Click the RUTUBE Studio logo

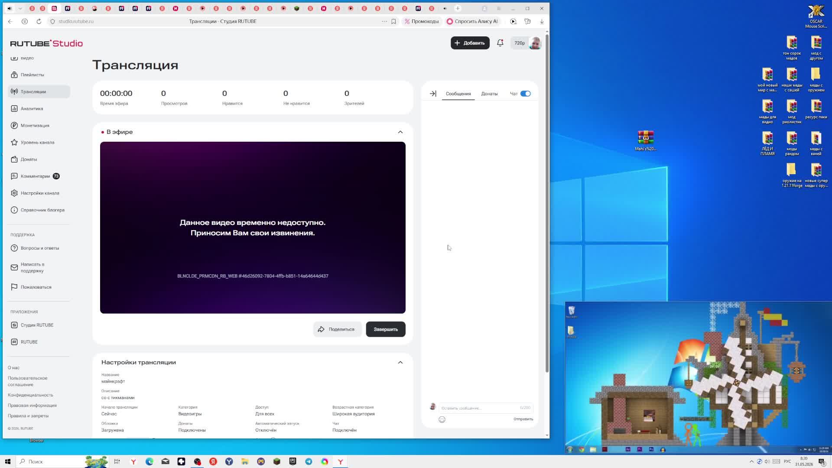46,43
